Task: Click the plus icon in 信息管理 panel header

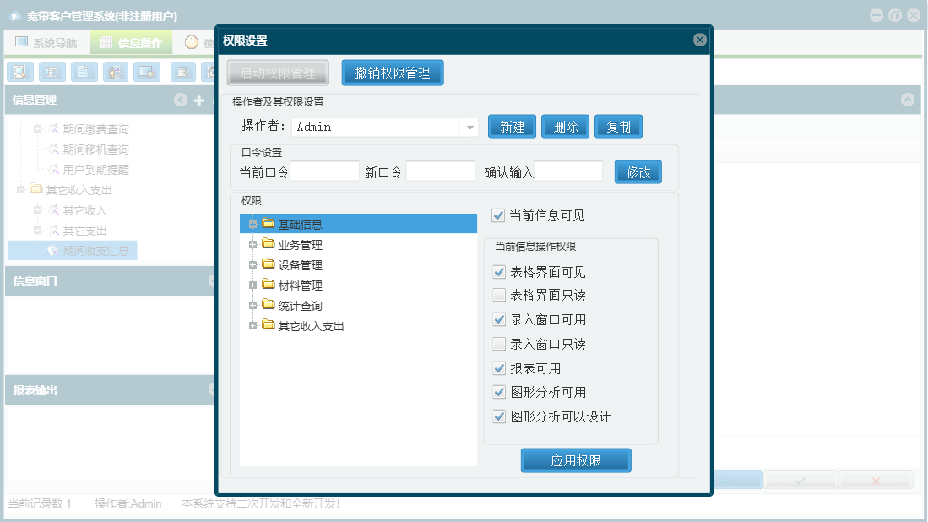Action: tap(199, 100)
